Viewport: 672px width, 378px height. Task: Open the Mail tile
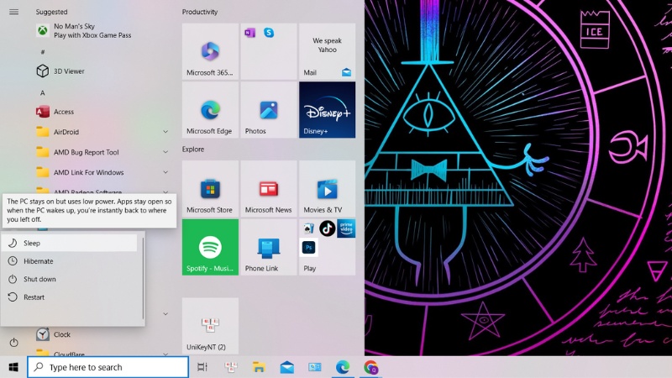pos(327,51)
